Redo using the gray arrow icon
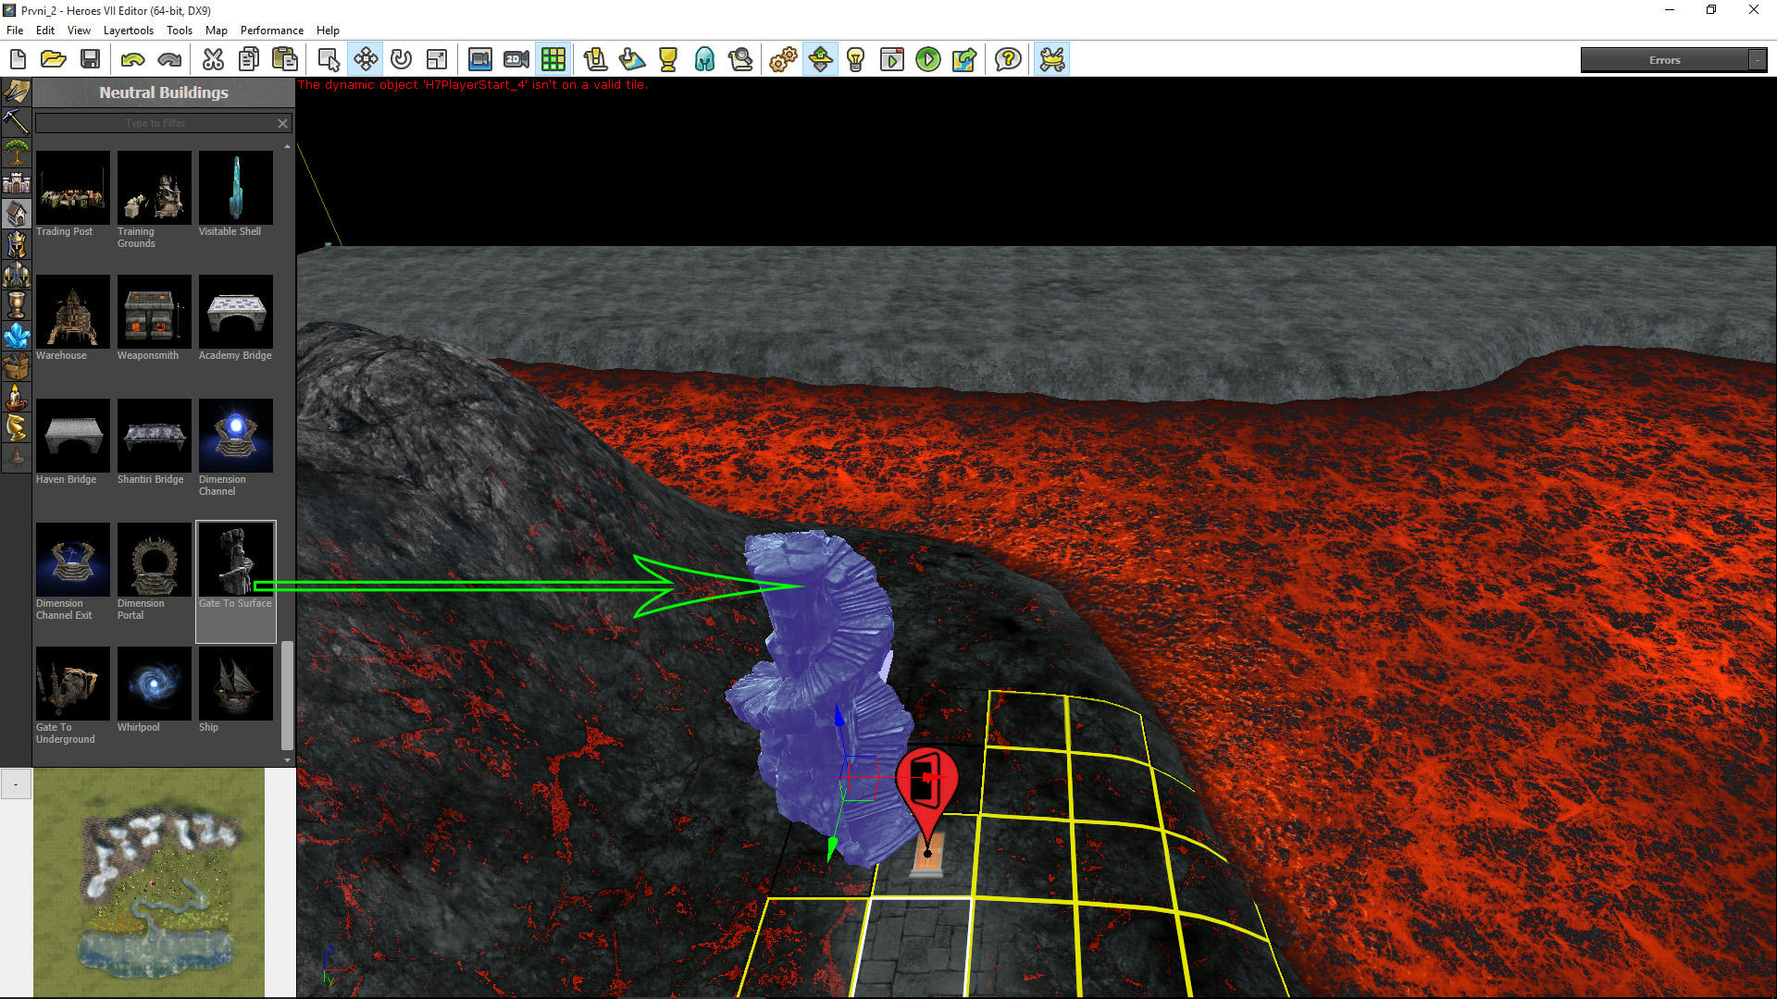The height and width of the screenshot is (999, 1777). tap(169, 60)
